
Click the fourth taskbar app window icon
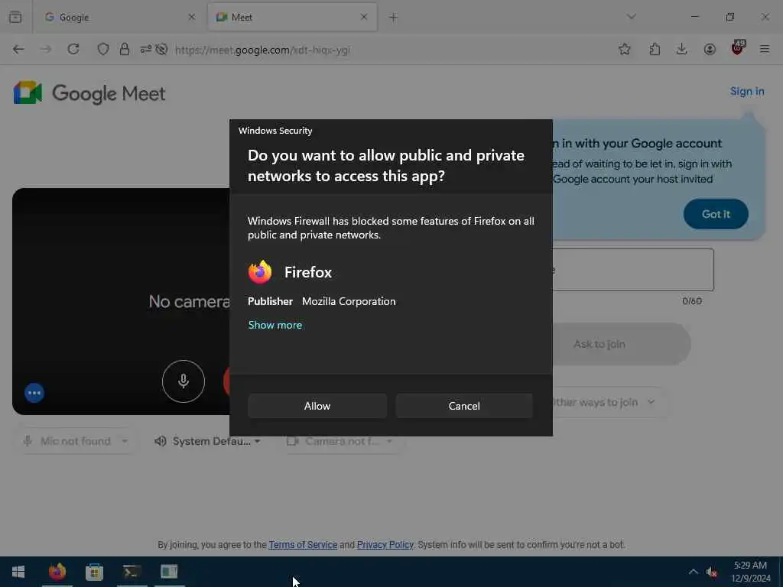click(169, 572)
